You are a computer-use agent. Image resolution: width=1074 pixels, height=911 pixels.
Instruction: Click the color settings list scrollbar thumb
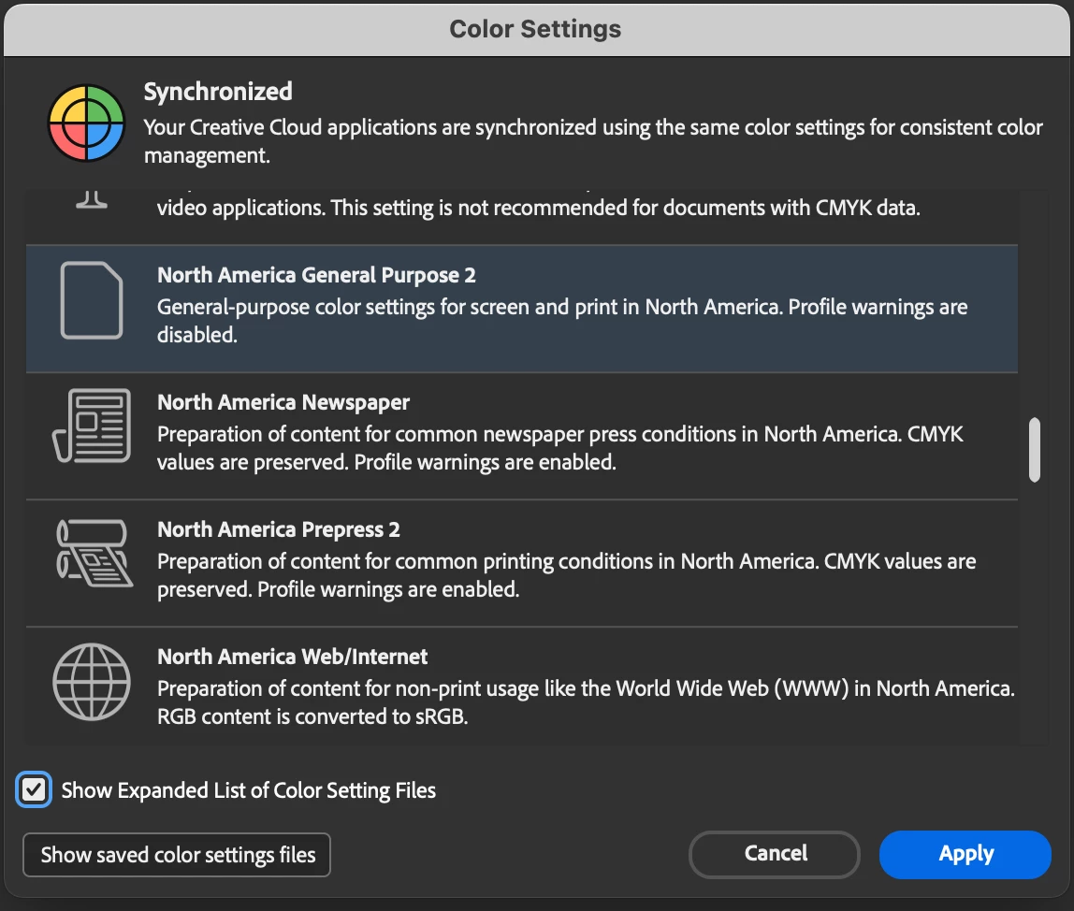(x=1035, y=449)
